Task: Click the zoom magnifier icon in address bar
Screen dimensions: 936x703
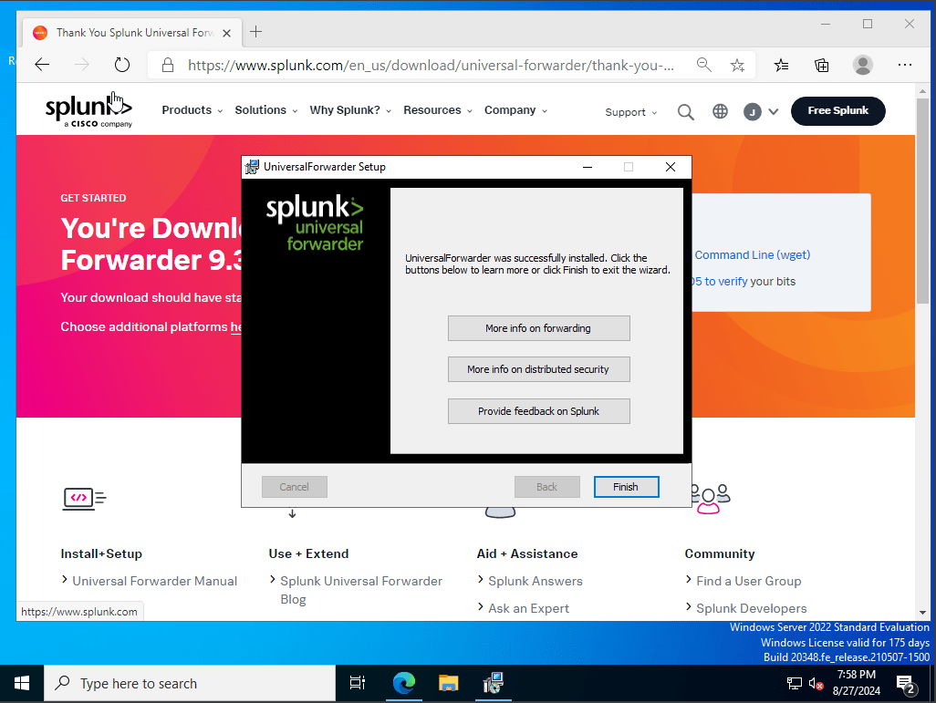Action: [703, 65]
